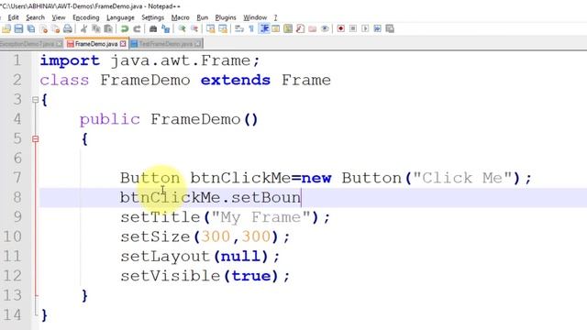
Task: Redo the edit using the Redo icon
Action: click(137, 28)
